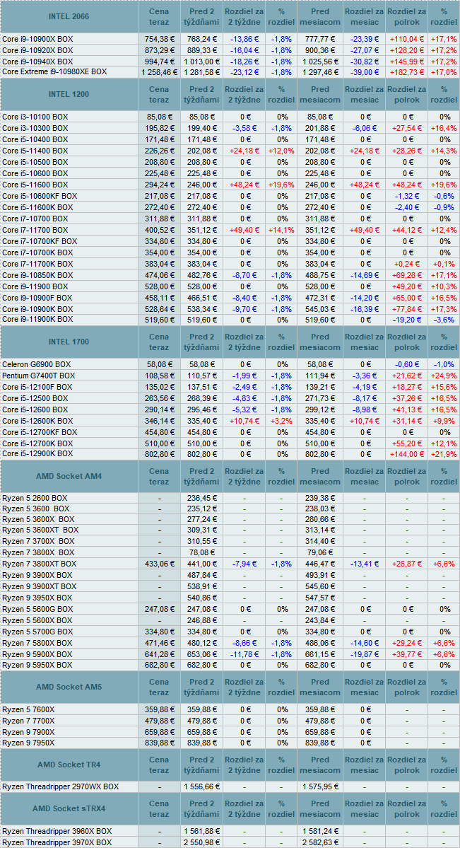
Task: Click the INTEL 2066 section header
Action: point(69,16)
